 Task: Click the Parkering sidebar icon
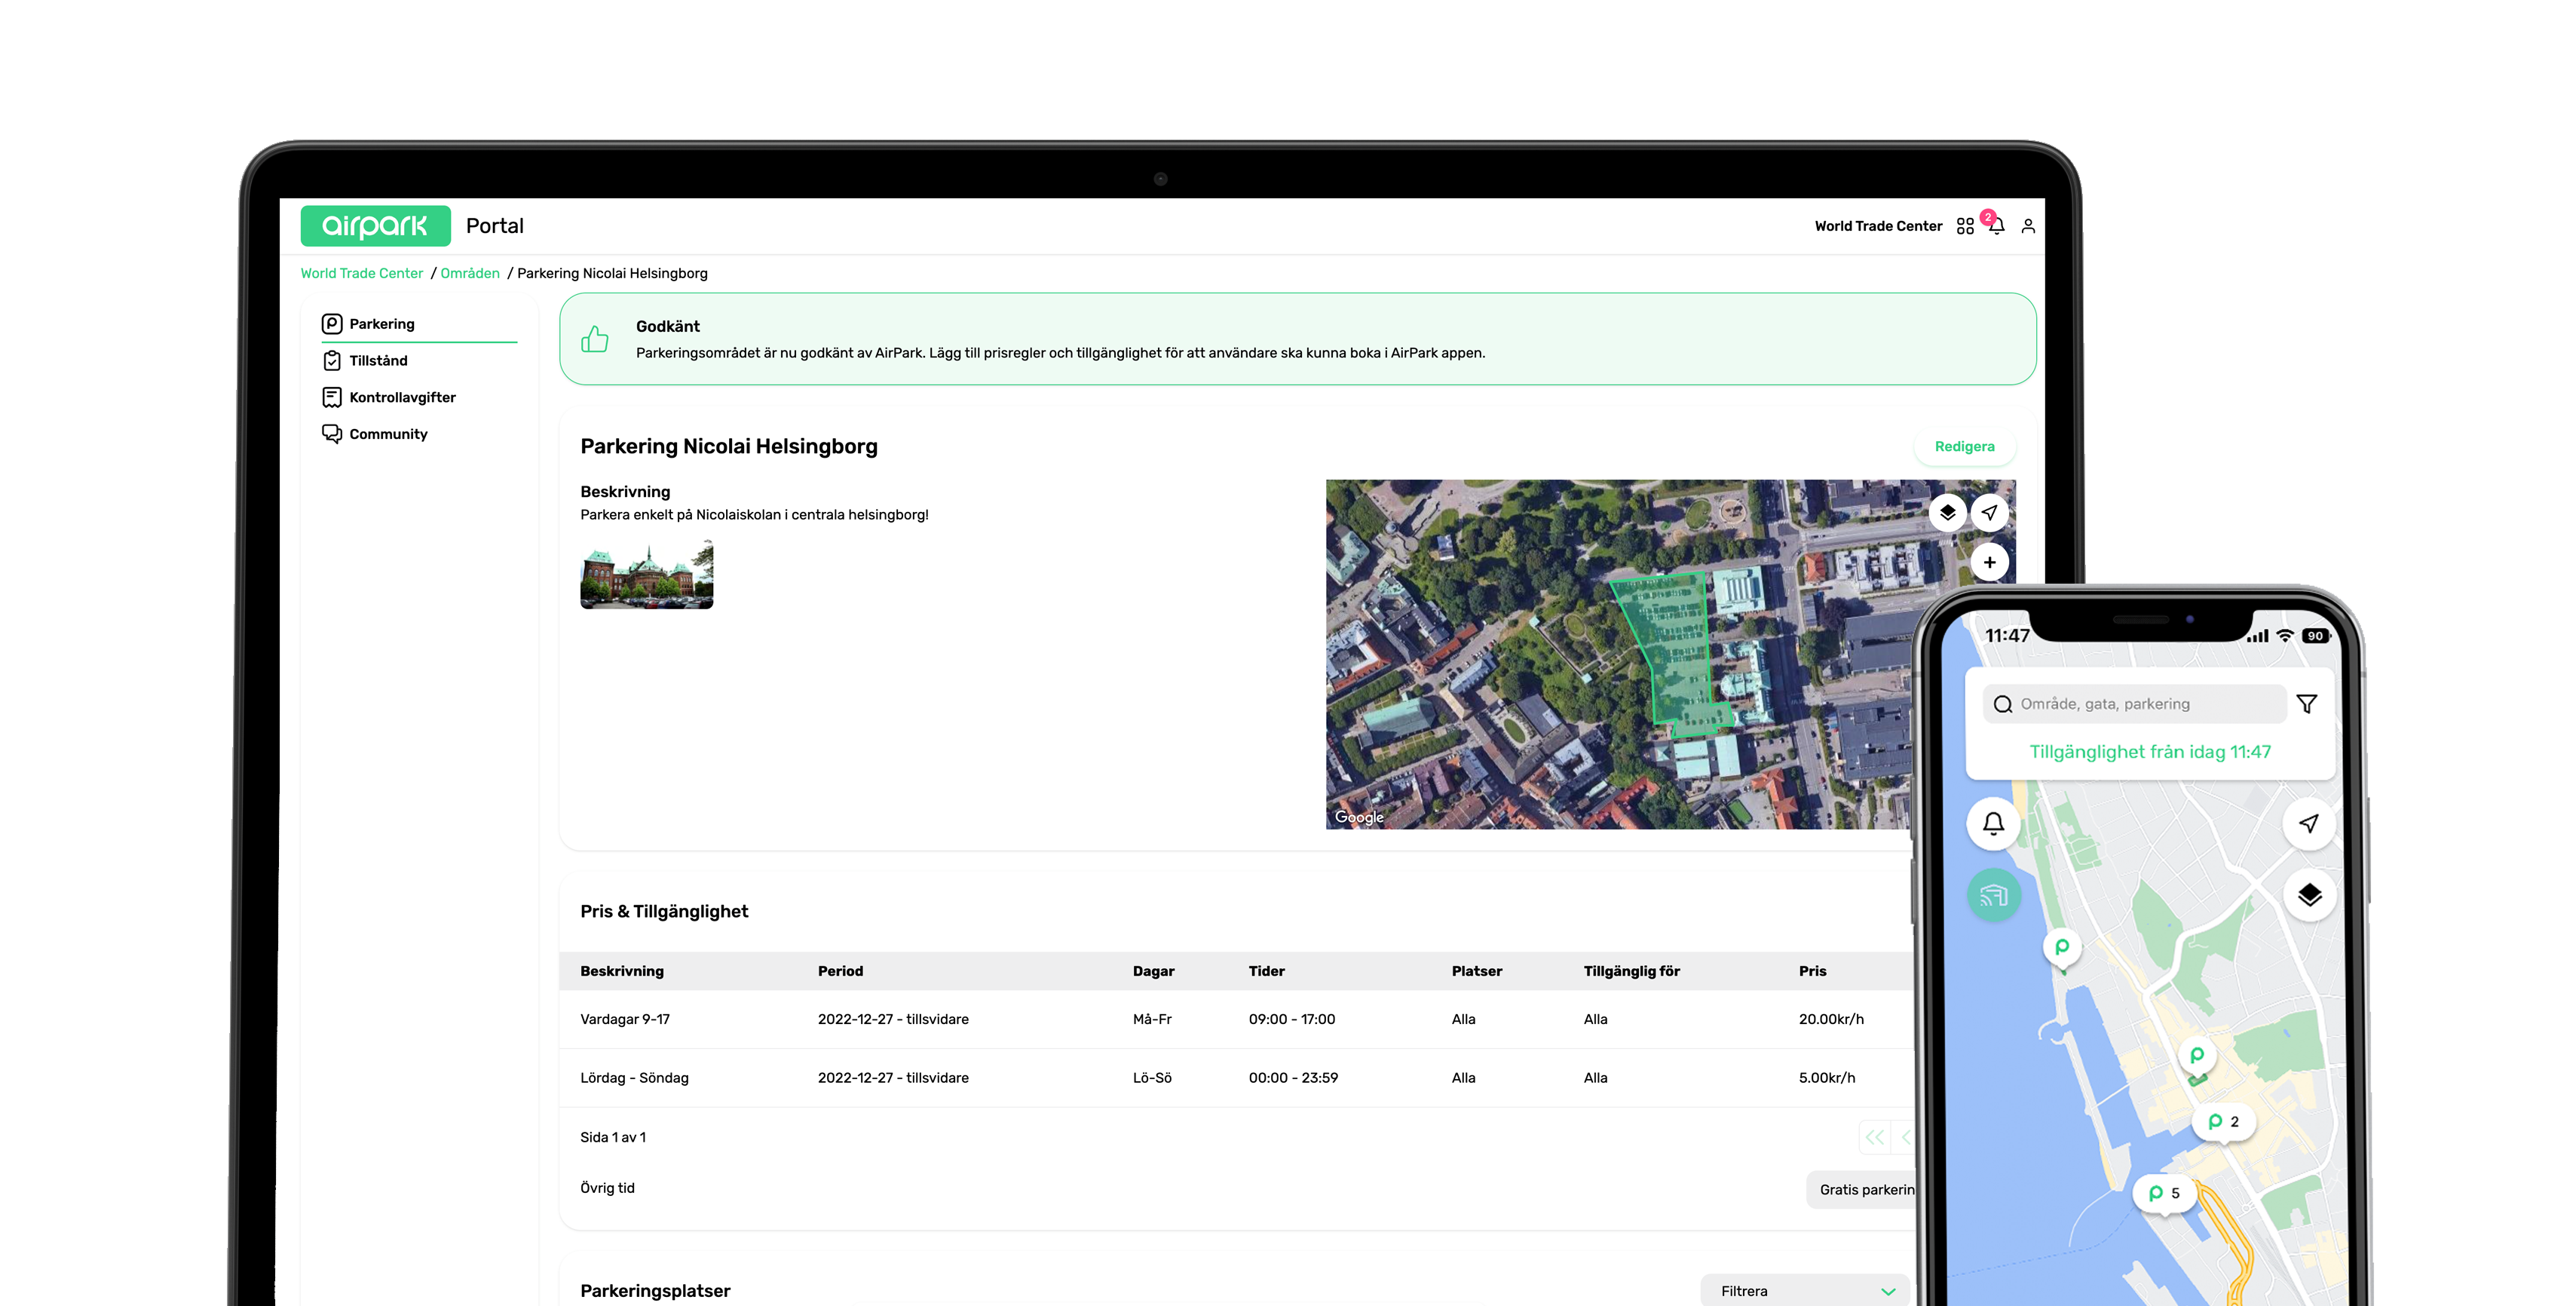pos(332,324)
